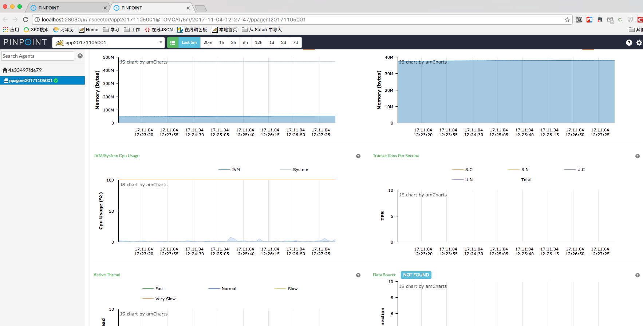Toggle the Very Slow series in thread legend

click(x=159, y=299)
